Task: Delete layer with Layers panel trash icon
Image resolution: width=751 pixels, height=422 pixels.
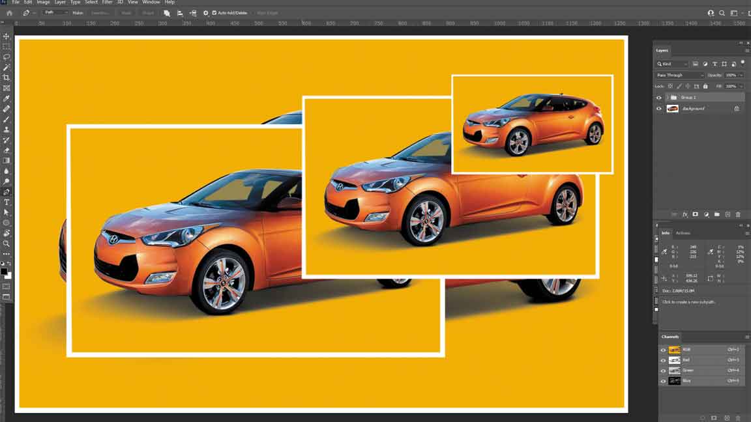Action: coord(738,214)
